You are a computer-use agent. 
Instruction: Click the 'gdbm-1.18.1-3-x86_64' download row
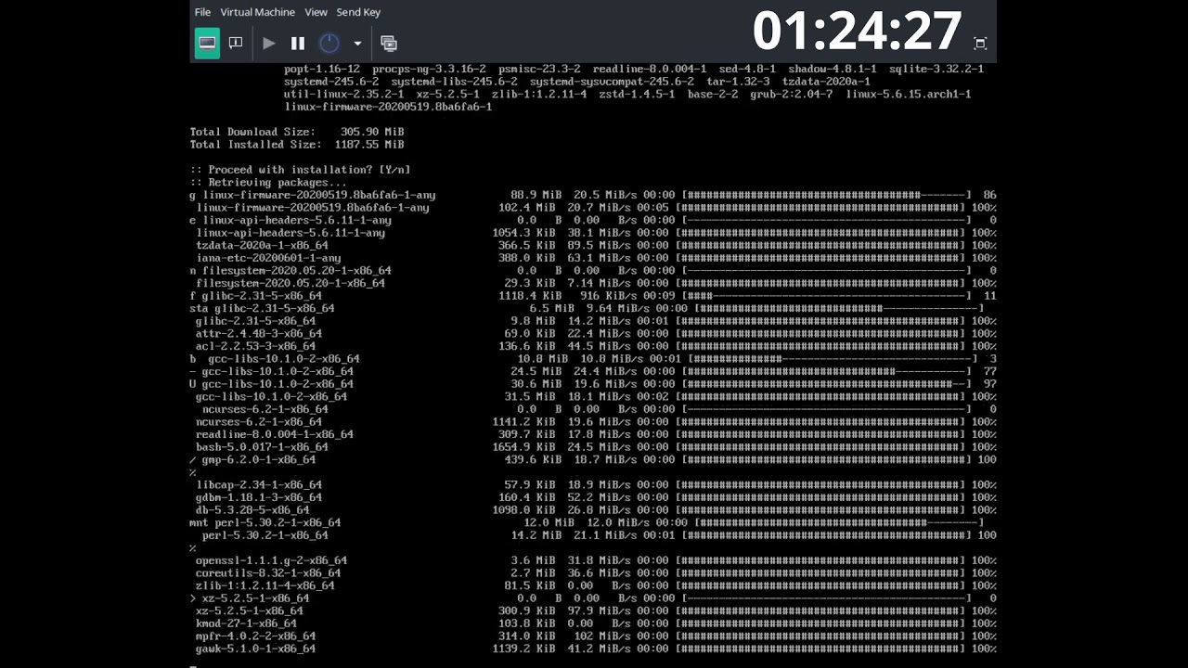click(596, 497)
